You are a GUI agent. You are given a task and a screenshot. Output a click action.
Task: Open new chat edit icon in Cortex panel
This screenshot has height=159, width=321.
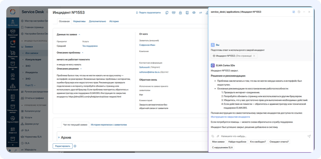tap(294, 12)
